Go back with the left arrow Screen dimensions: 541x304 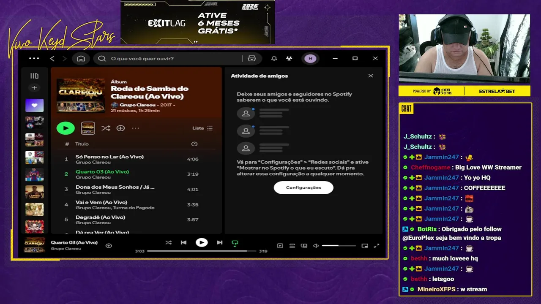[x=52, y=59]
